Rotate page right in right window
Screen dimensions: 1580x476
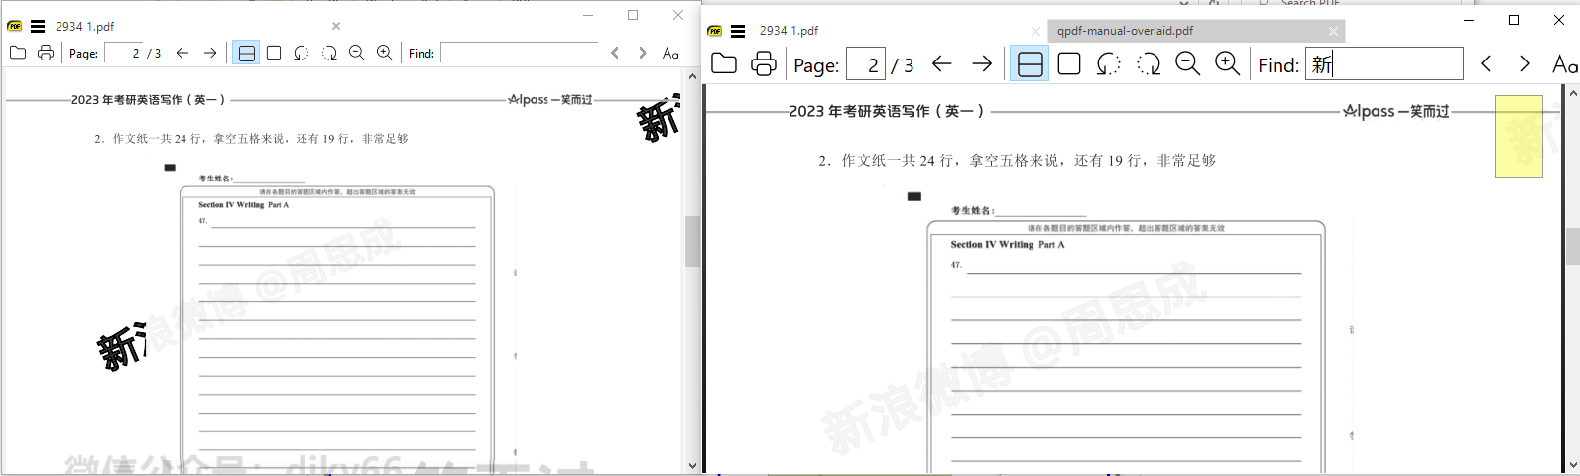pos(1149,64)
